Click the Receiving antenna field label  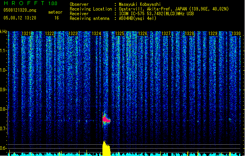point(90,18)
